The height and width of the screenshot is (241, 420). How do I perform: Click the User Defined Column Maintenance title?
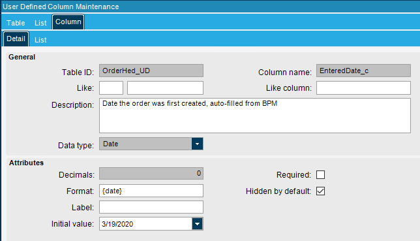(61, 7)
